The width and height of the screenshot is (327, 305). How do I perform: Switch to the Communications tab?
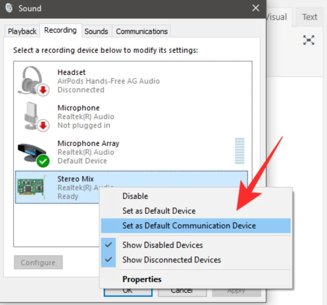coord(141,31)
